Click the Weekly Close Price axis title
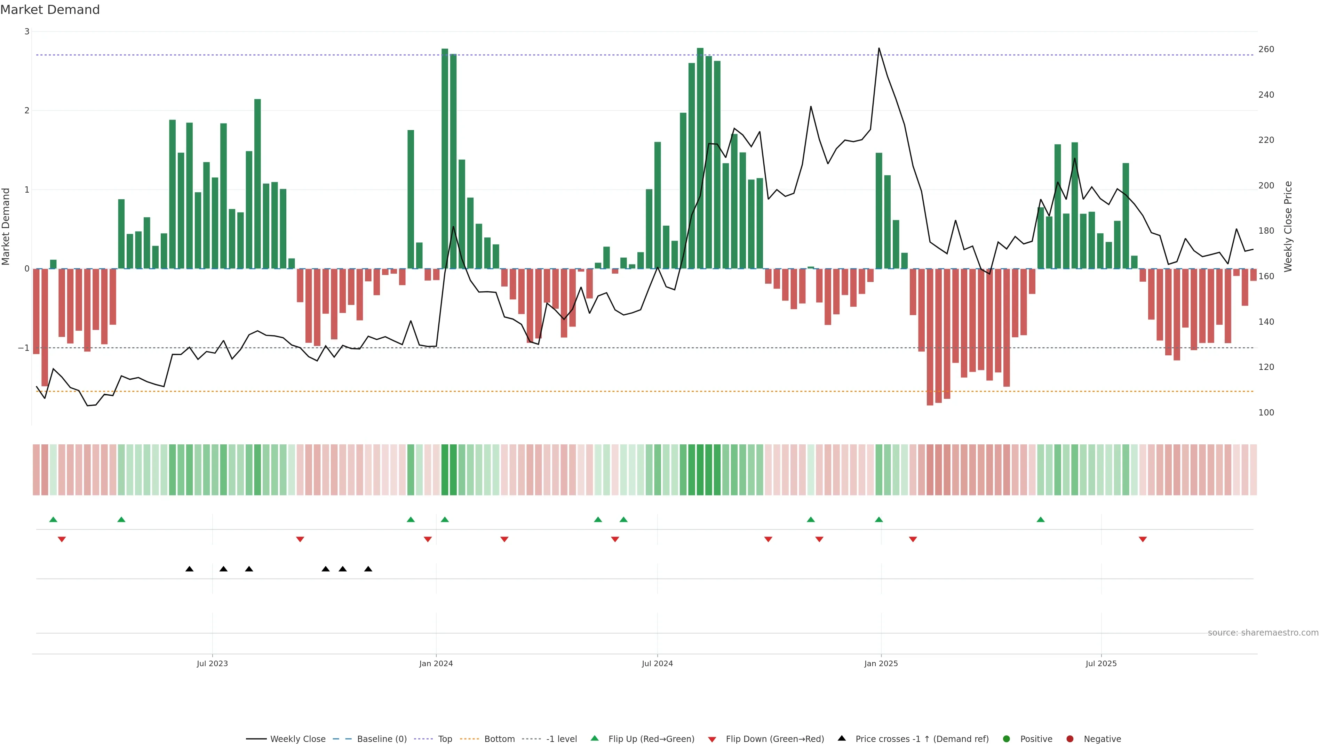This screenshot has height=751, width=1336. pos(1288,226)
